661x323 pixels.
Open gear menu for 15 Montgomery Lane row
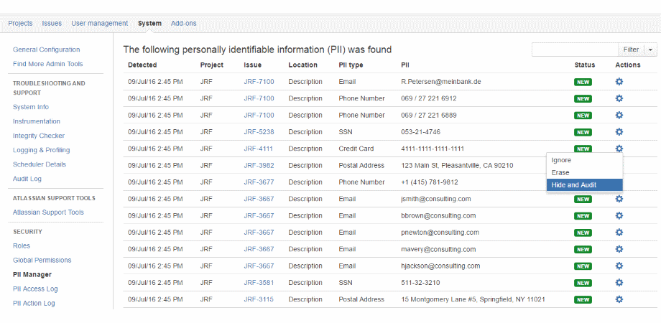[619, 299]
